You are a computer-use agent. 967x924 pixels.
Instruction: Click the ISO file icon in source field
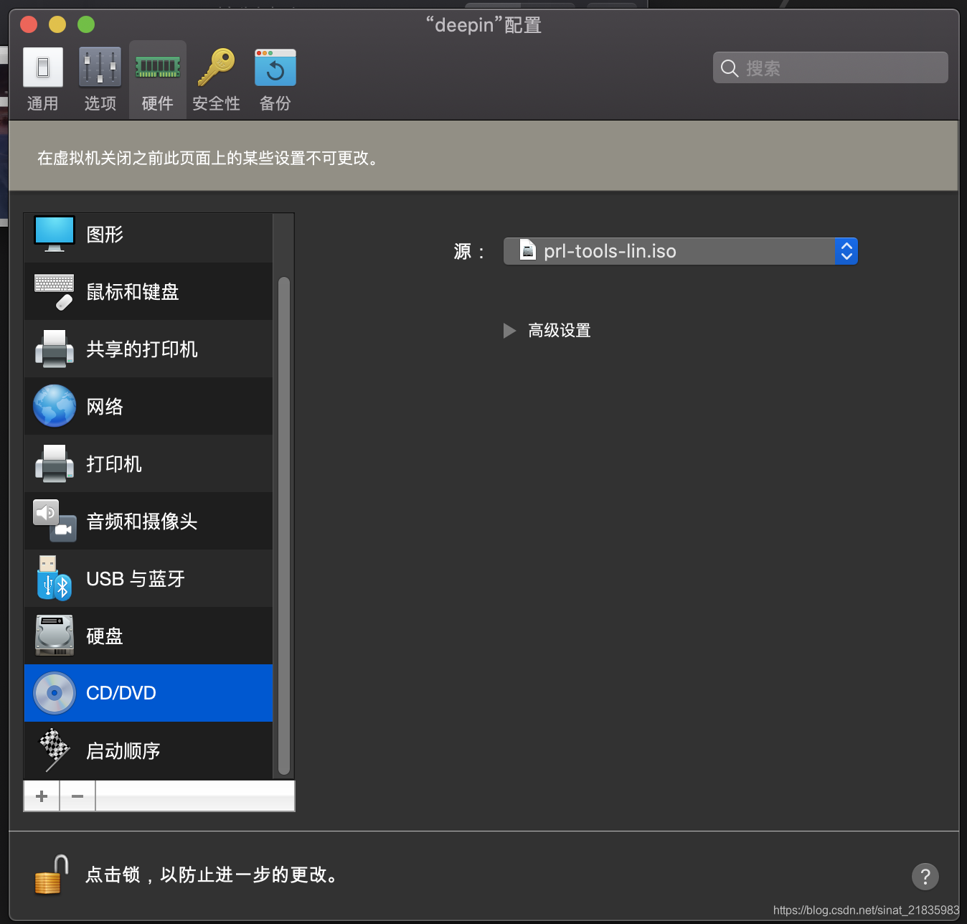click(528, 250)
